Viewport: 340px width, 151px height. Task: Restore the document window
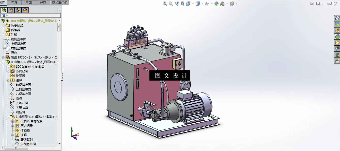coord(330,4)
